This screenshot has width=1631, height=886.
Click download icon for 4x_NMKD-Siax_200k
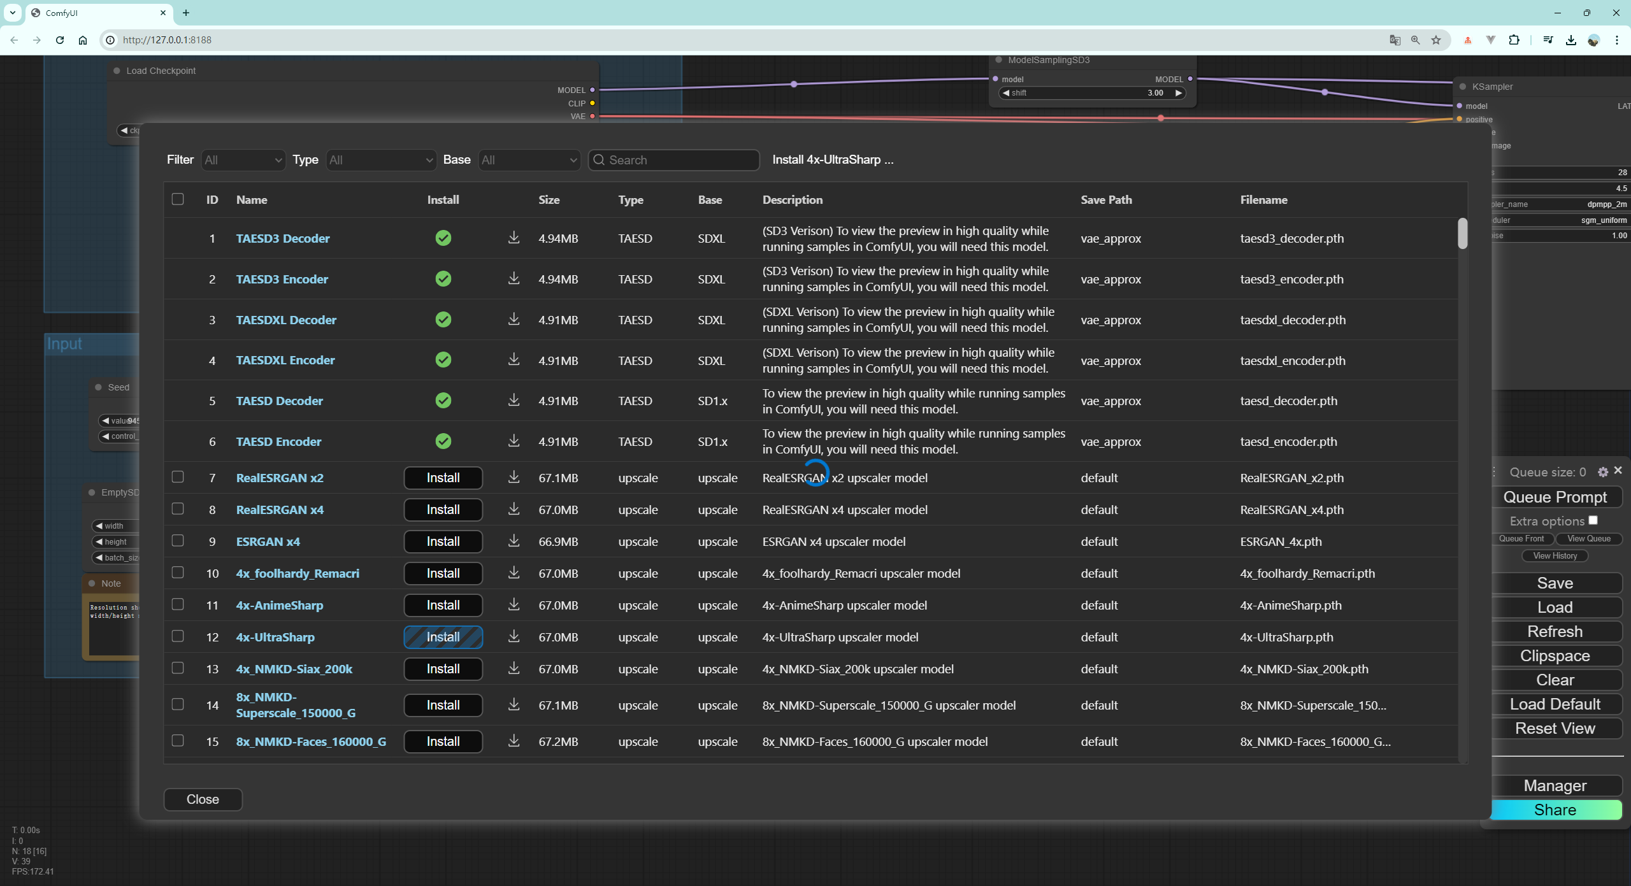coord(514,669)
